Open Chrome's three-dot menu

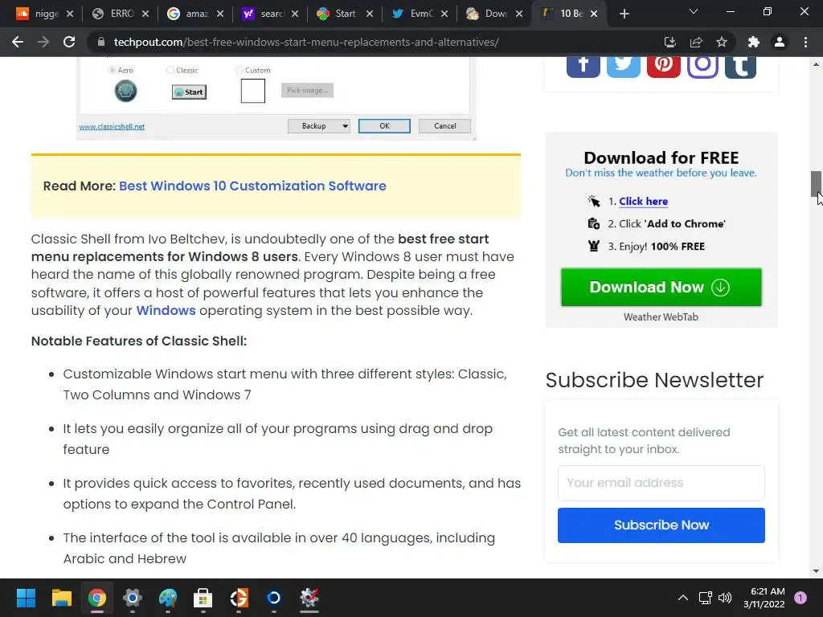coord(805,42)
